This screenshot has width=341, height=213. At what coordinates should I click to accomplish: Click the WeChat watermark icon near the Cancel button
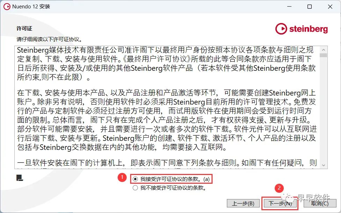coord(288,197)
